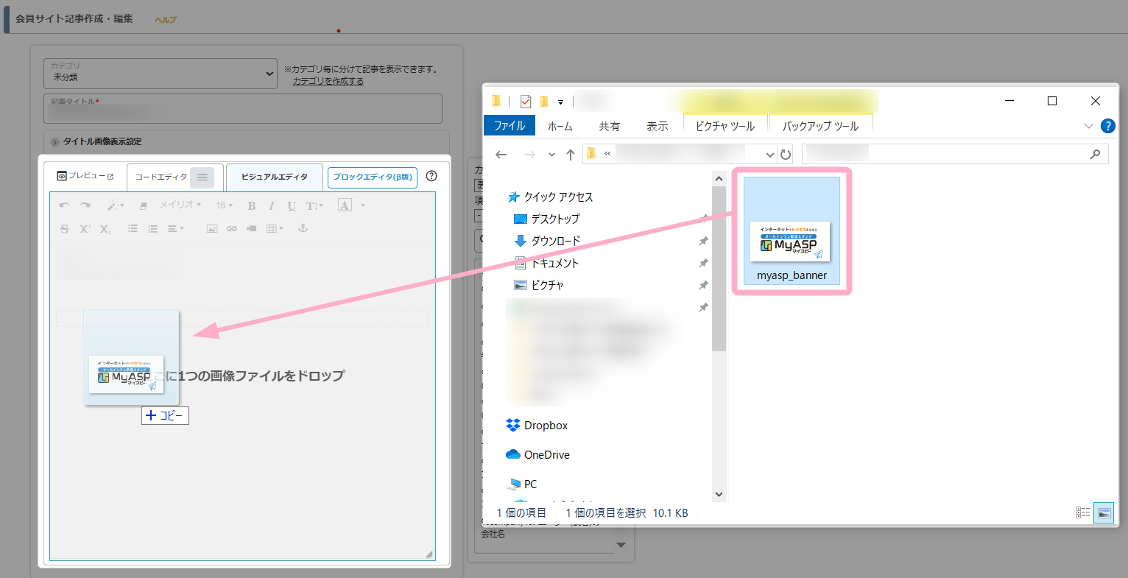Toggle large icons view in Explorer status bar
The image size is (1128, 578).
click(1103, 512)
